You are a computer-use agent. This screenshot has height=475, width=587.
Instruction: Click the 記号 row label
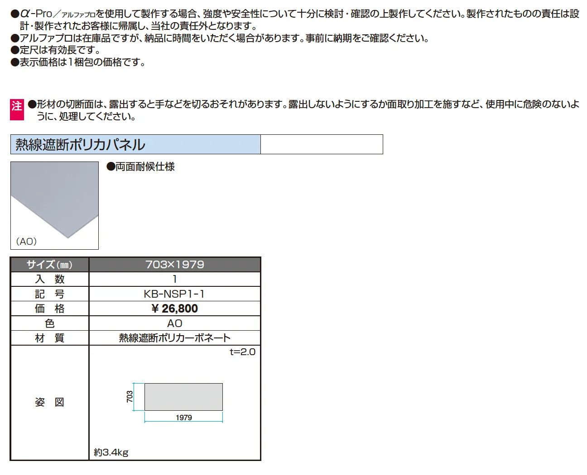[50, 294]
